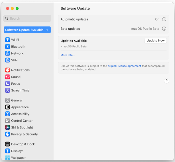175x162 pixels.
Task: Open the Network globe icon
Action: (x=7, y=53)
